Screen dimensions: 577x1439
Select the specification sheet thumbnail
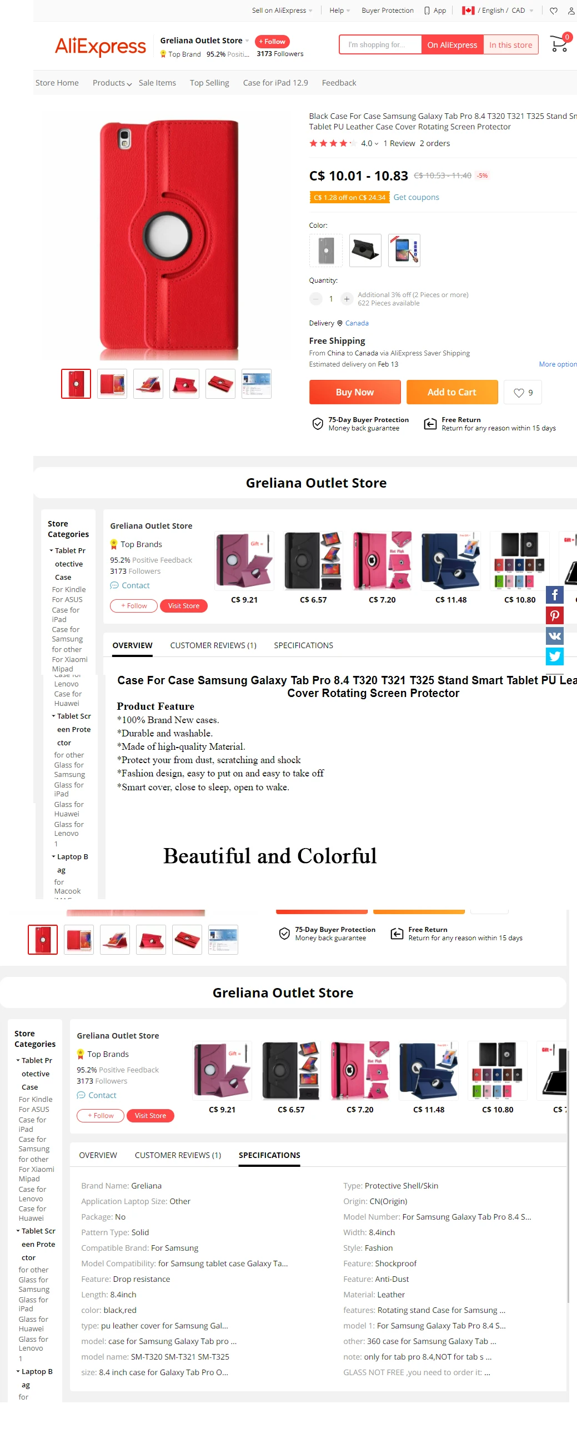pyautogui.click(x=257, y=384)
